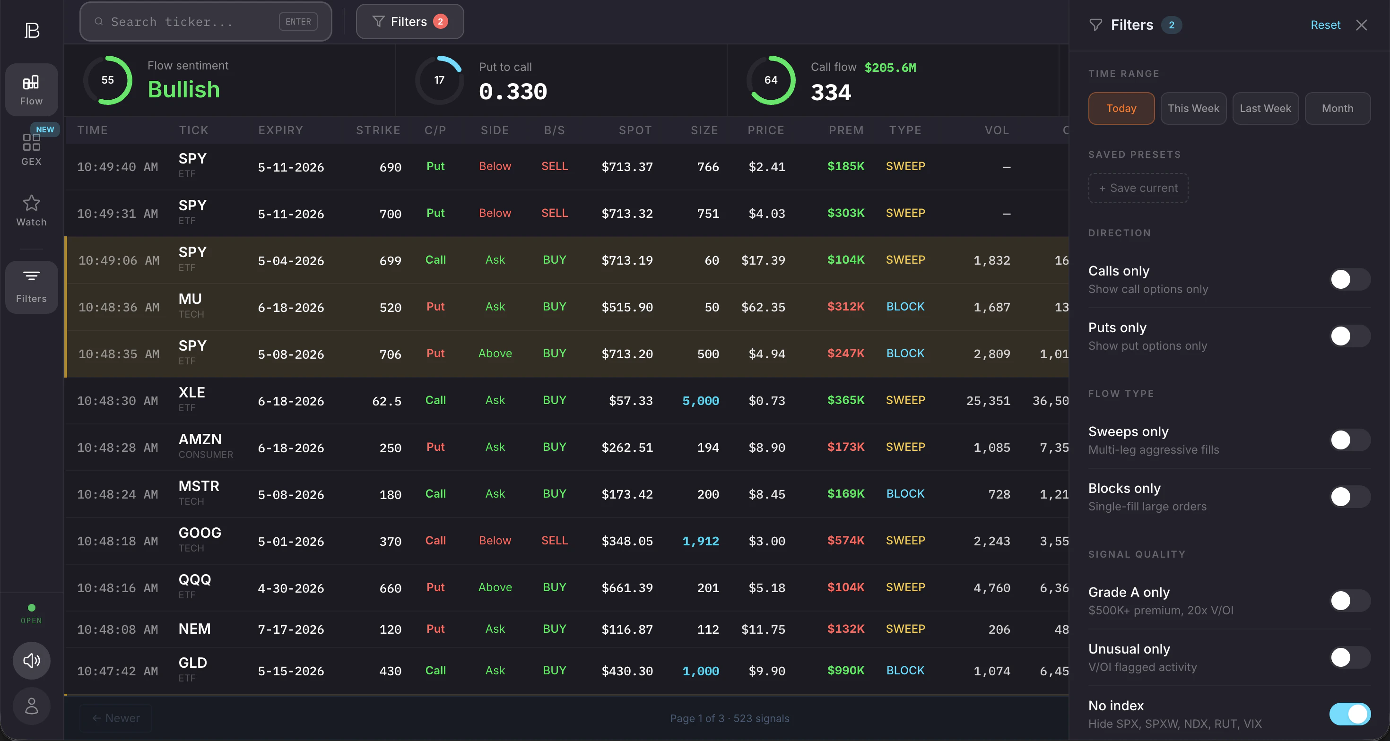Click the MSTR ticker in the table
The width and height of the screenshot is (1390, 741).
coord(199,486)
